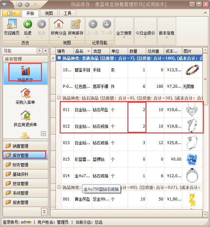Open the 今日金银价 dropdown
Screen dimensions: 210x227
coord(145,31)
